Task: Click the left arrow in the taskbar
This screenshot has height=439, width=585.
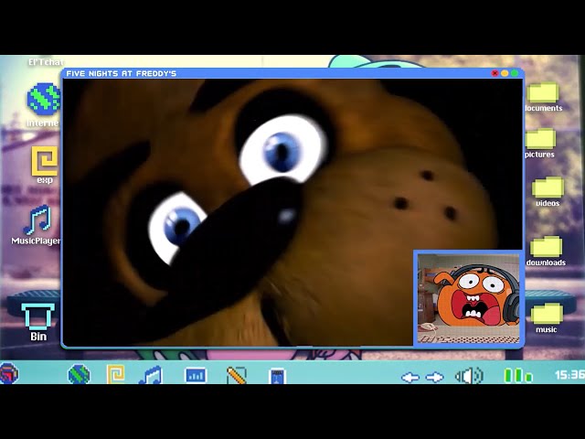Action: coord(410,378)
